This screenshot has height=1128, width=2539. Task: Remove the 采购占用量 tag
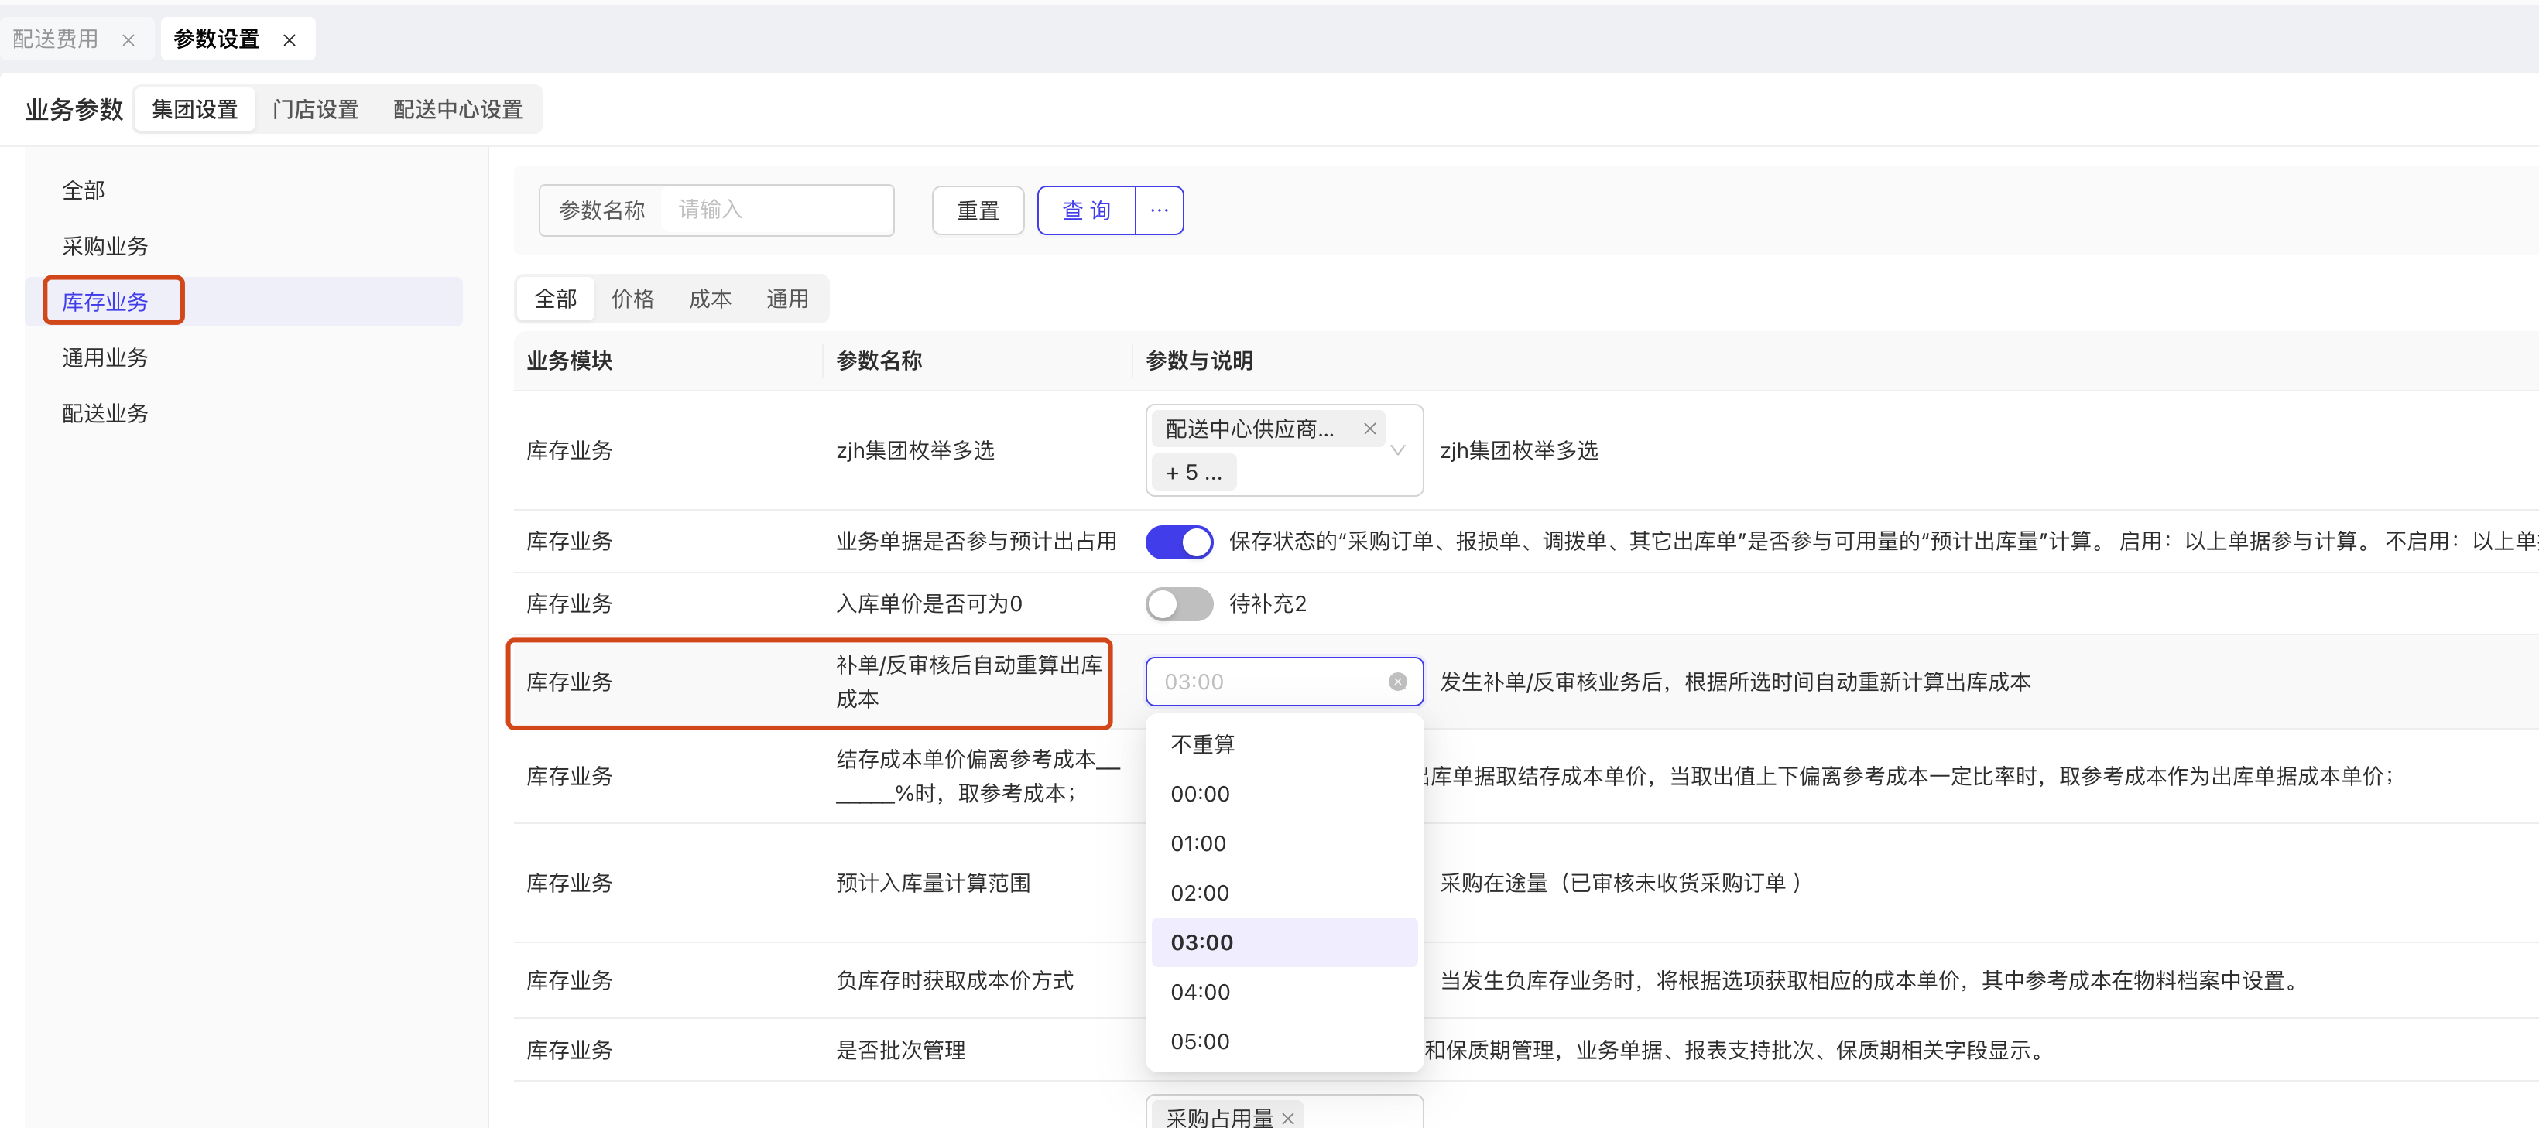1287,1117
